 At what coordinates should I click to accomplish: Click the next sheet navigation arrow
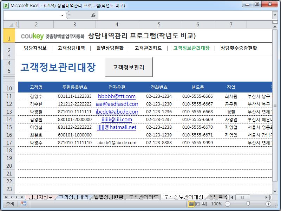tap(17, 197)
